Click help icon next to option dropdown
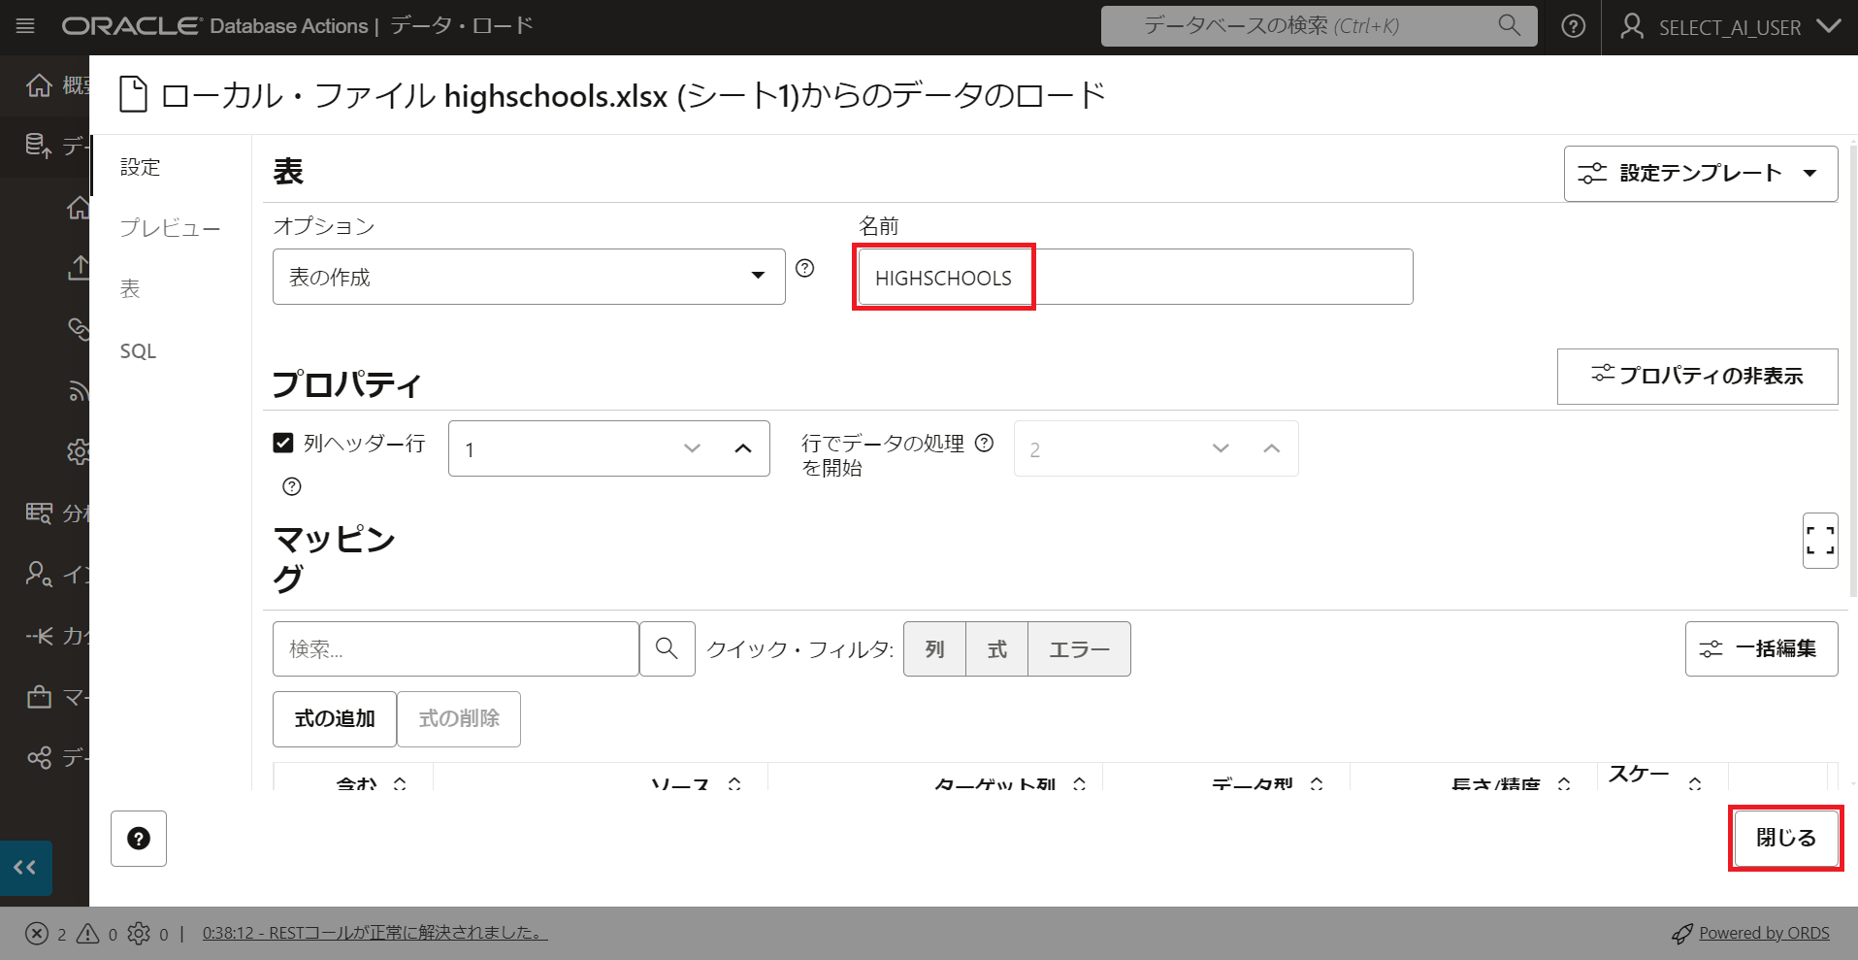1858x960 pixels. point(804,269)
